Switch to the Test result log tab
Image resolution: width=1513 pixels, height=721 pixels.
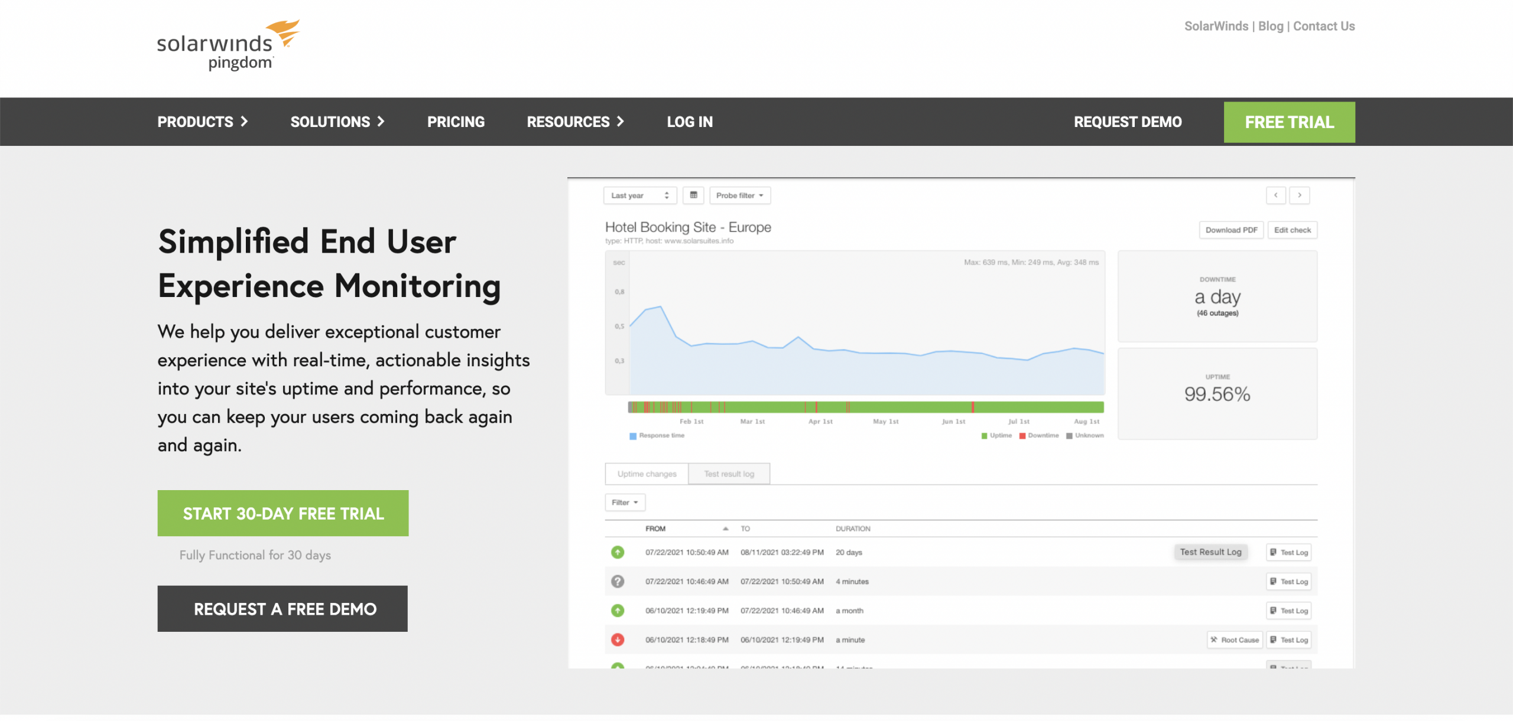[729, 474]
